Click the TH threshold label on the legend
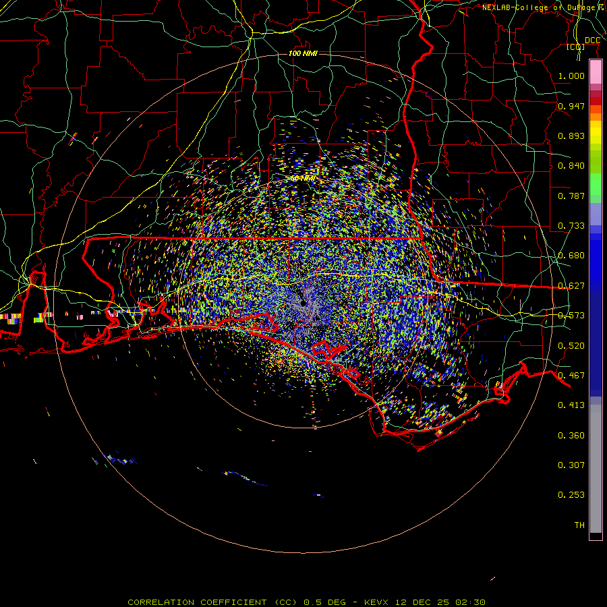Image resolution: width=607 pixels, height=607 pixels. tap(579, 525)
